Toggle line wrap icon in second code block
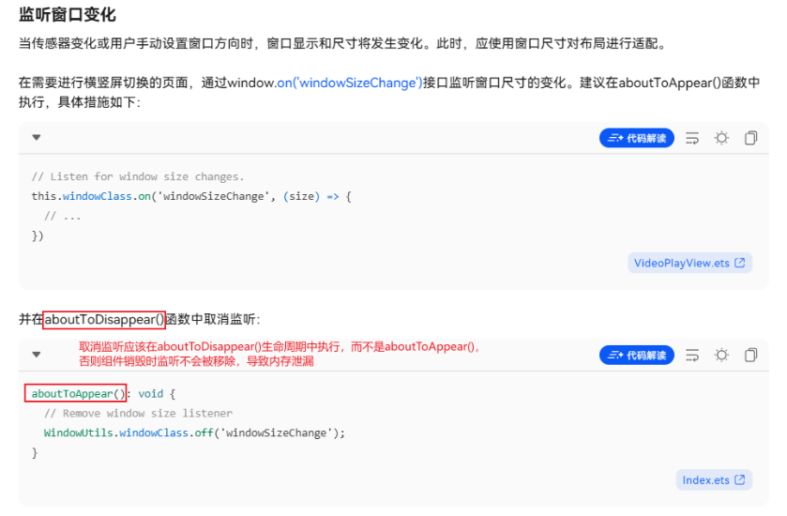787x516 pixels. click(692, 356)
